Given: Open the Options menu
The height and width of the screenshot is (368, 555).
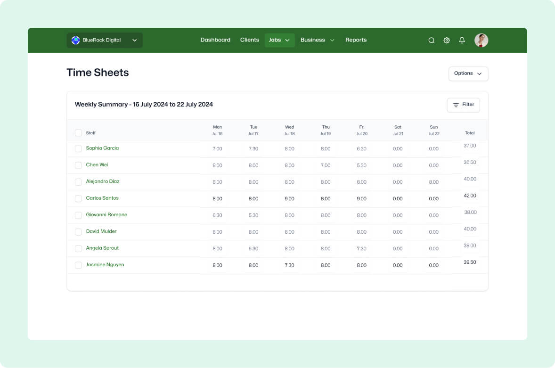Looking at the screenshot, I should [468, 74].
